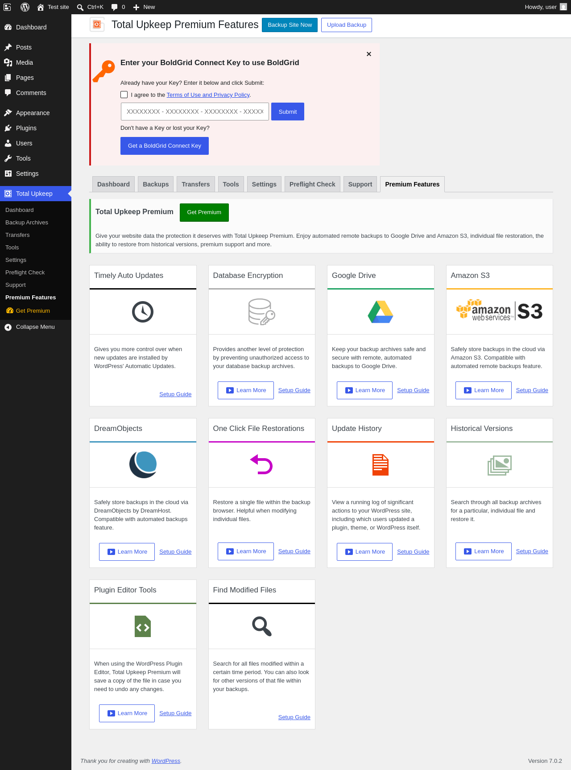Open the Preflight Check tab
571x770 pixels.
[x=312, y=184]
